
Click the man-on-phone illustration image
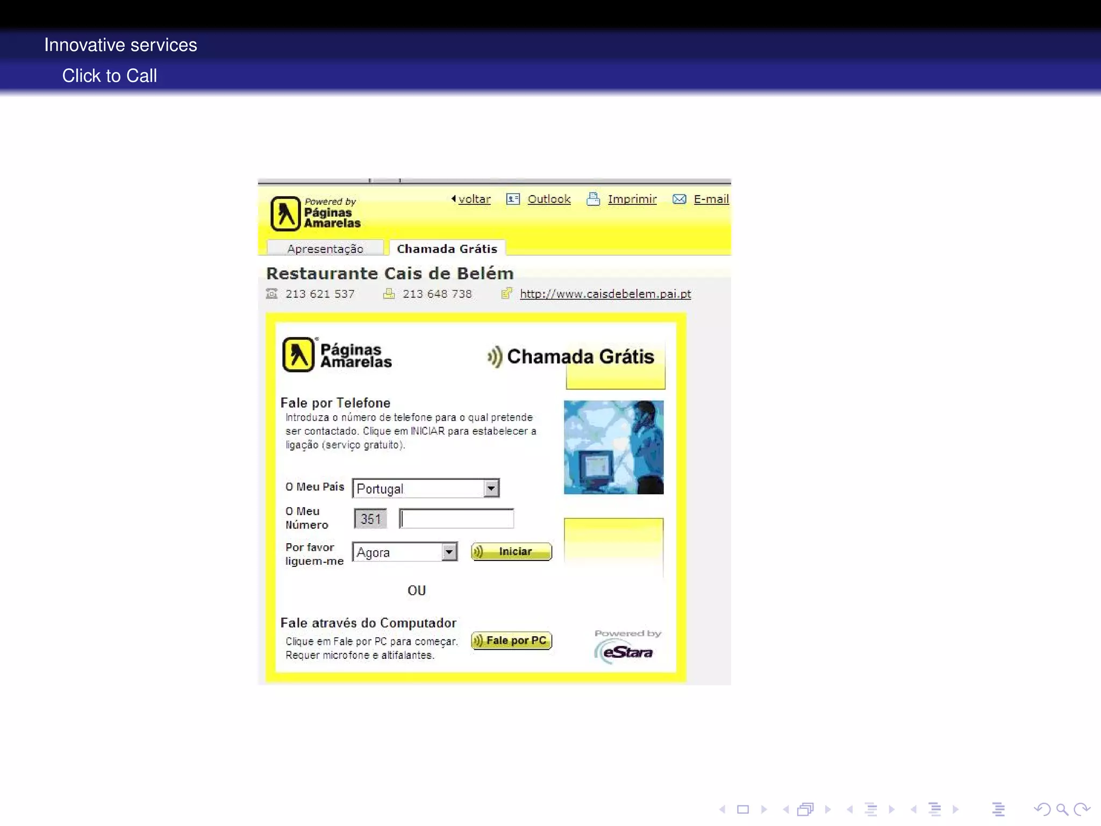click(613, 447)
